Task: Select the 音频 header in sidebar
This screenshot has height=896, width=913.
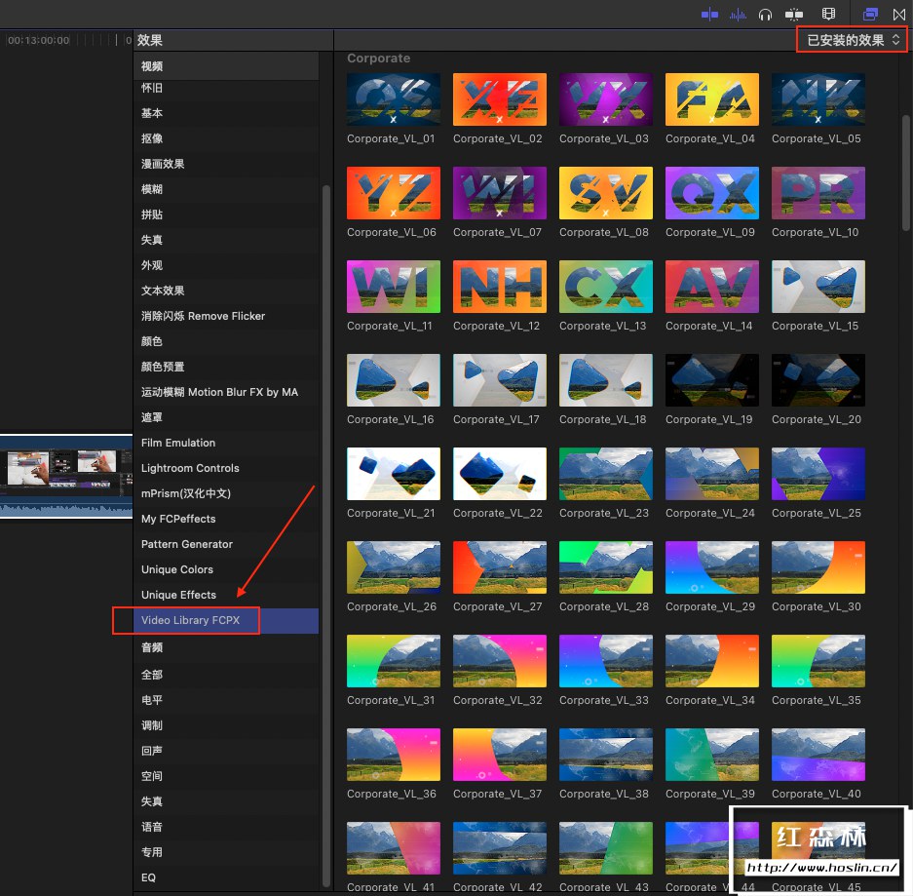Action: (226, 647)
